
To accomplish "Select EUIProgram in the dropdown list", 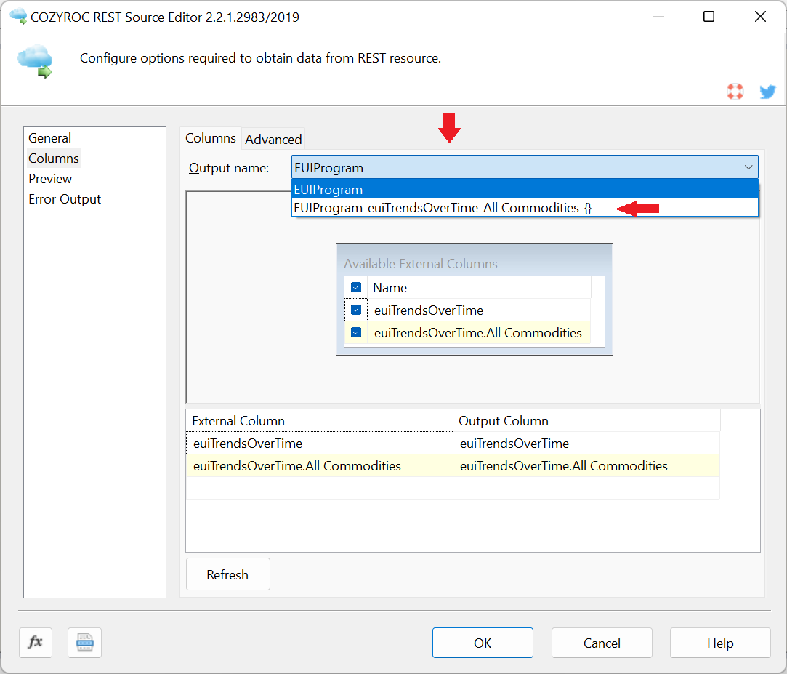I will click(x=525, y=189).
